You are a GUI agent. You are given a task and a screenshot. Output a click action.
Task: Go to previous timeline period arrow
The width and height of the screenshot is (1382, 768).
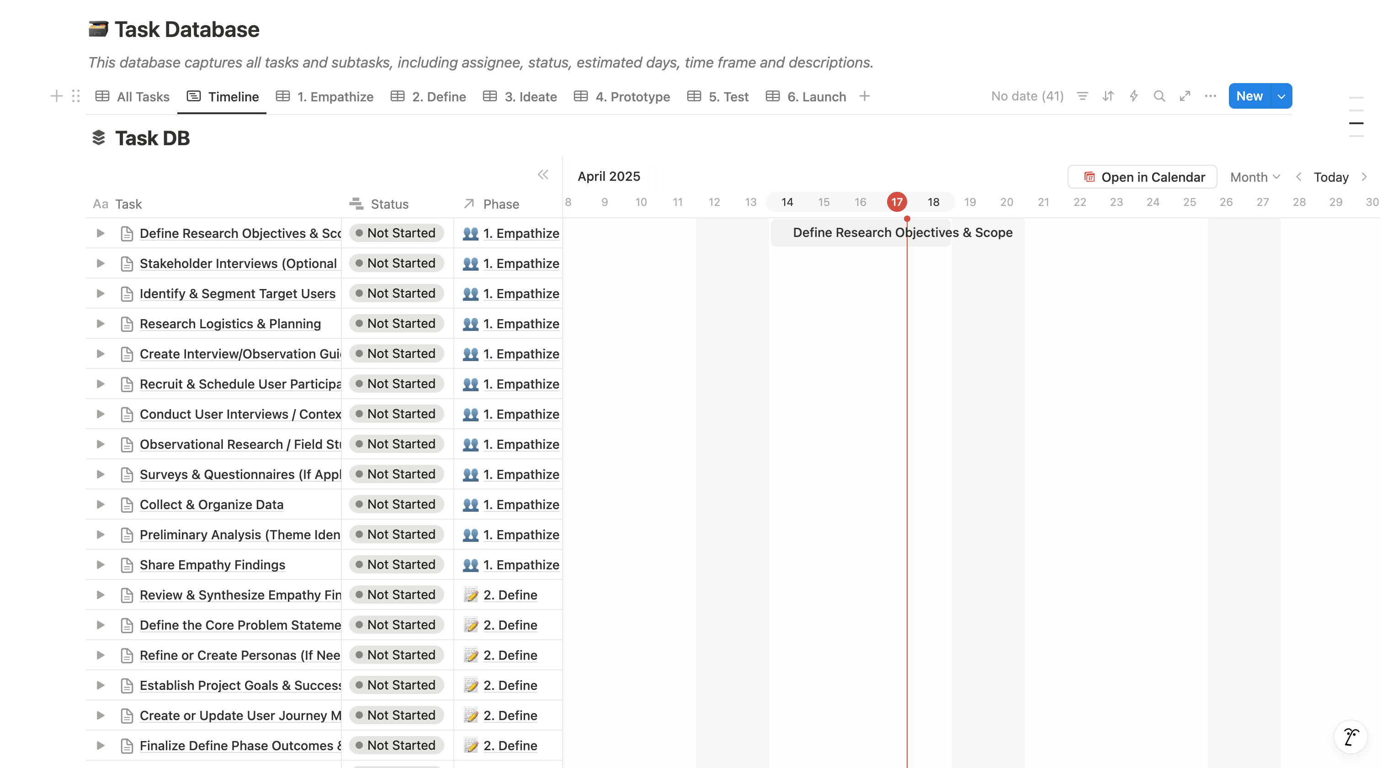1298,177
